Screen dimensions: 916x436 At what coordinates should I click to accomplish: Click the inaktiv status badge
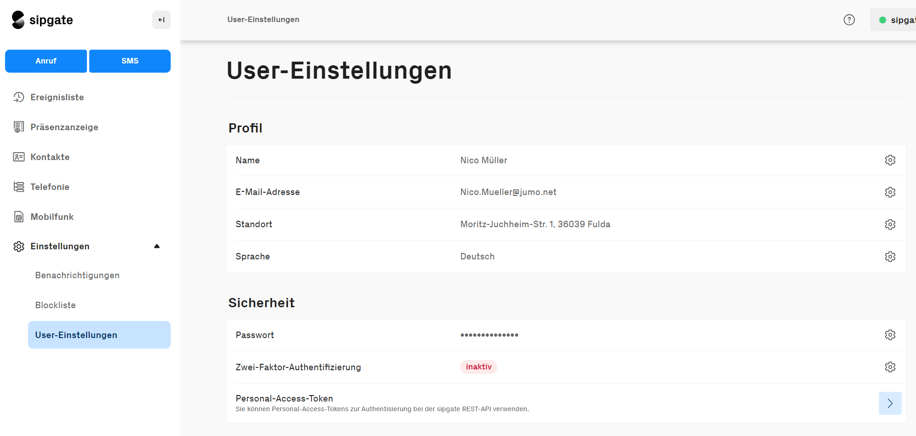[x=478, y=367]
